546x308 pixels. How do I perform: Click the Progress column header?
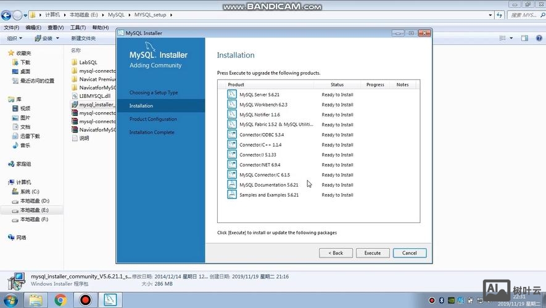[375, 84]
